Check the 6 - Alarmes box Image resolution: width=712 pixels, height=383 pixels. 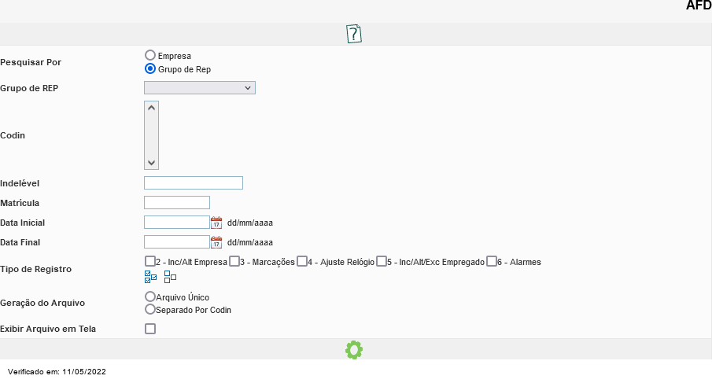pos(491,261)
